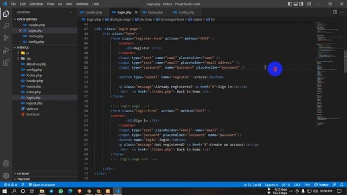Open the Run menu
The width and height of the screenshot is (347, 195).
pos(69,4)
